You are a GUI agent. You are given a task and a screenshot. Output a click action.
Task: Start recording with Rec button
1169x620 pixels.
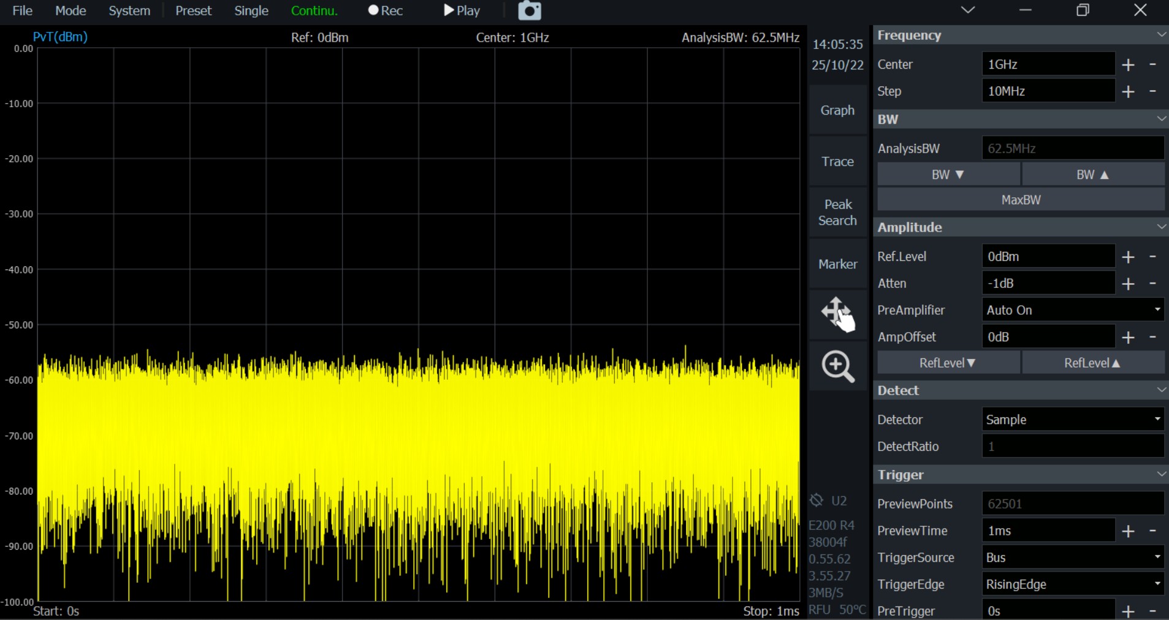click(x=385, y=11)
